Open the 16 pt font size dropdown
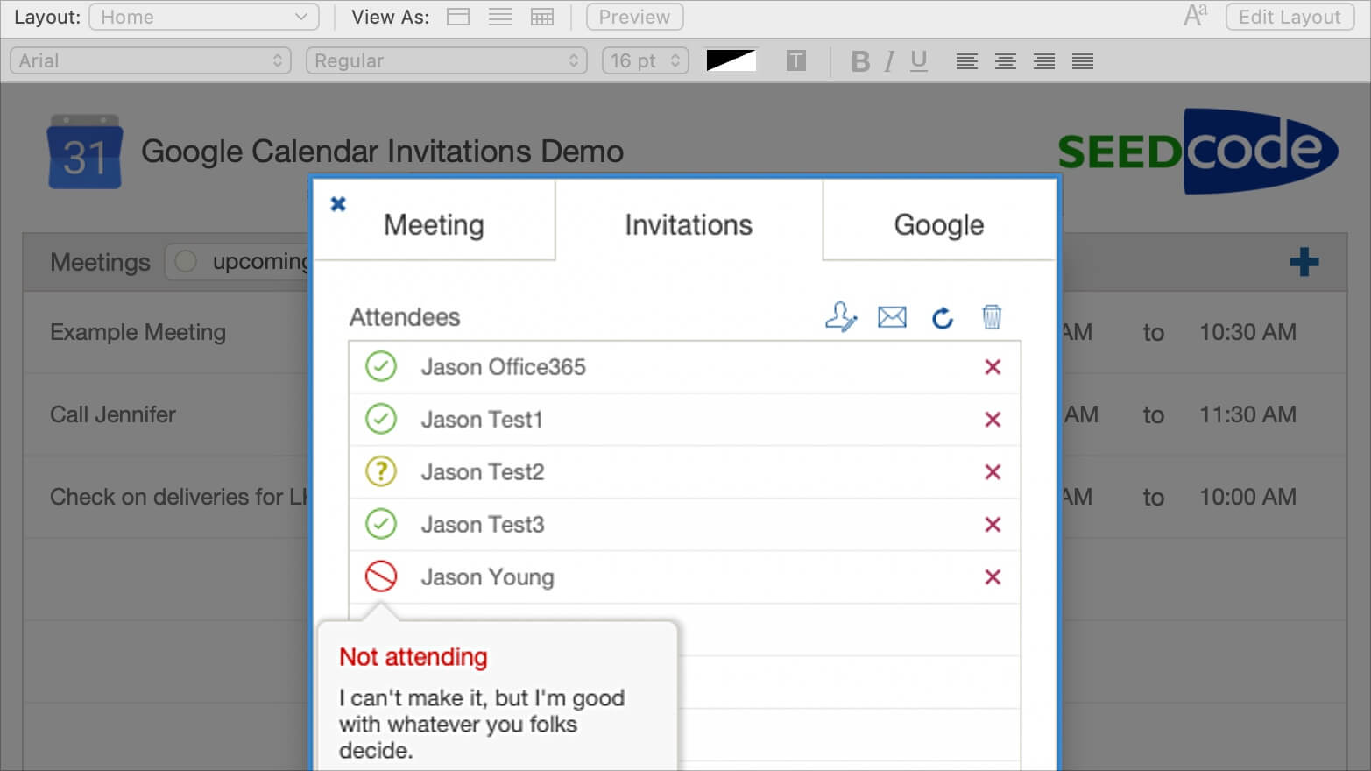This screenshot has width=1371, height=771. (x=645, y=60)
